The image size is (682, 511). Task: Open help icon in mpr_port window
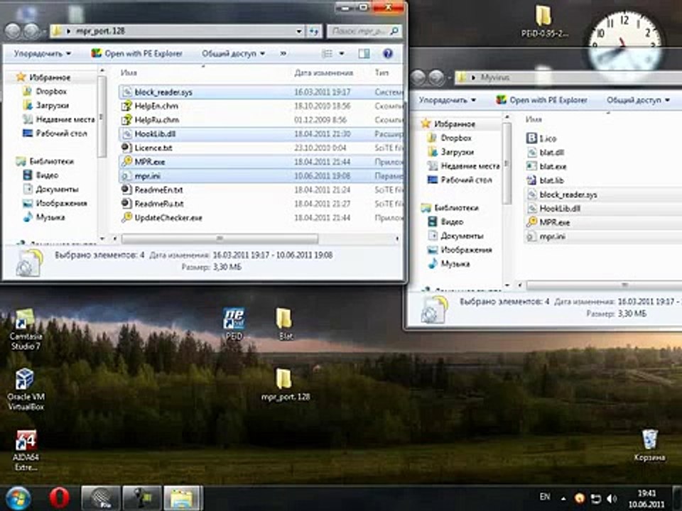388,53
